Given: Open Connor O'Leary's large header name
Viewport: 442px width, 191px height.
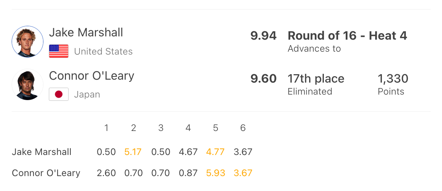Looking at the screenshot, I should coord(92,76).
